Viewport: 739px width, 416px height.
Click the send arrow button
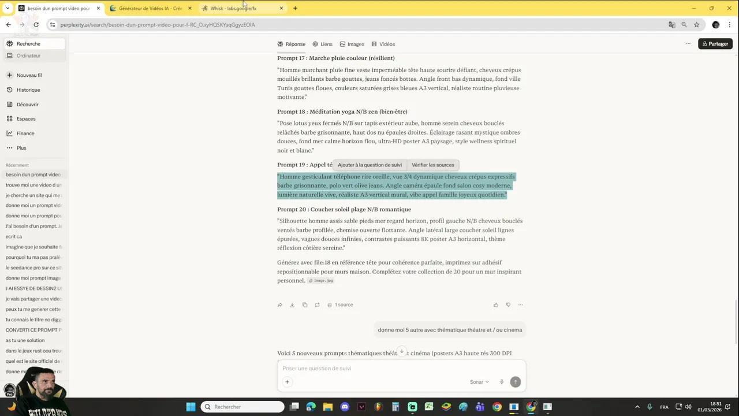pos(516,382)
